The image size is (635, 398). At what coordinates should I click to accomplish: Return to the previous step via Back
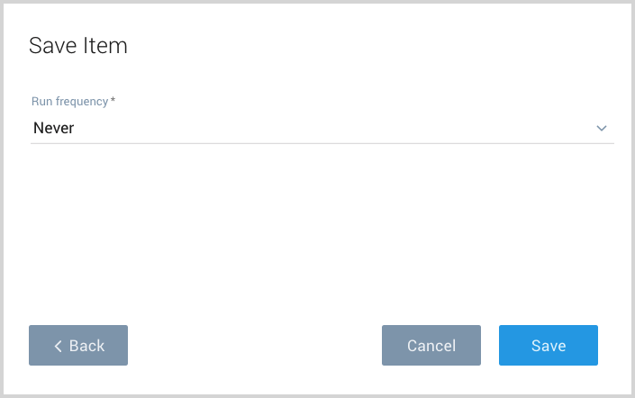click(x=78, y=346)
